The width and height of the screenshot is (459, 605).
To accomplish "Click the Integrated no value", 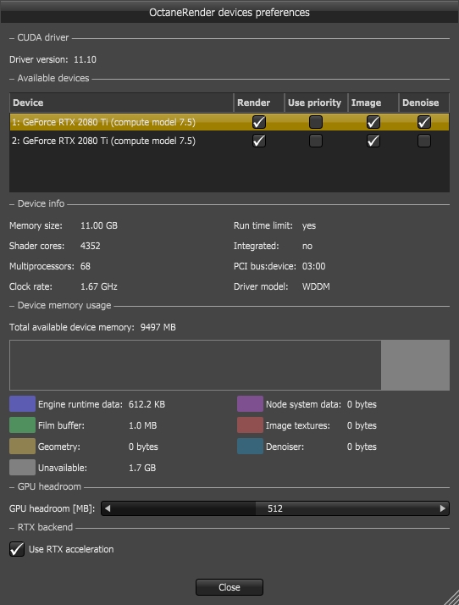I will [307, 246].
